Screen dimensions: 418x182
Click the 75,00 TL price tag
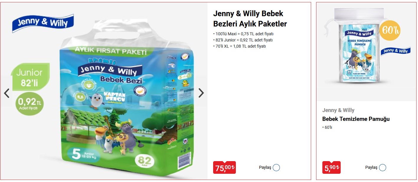coord(224,168)
